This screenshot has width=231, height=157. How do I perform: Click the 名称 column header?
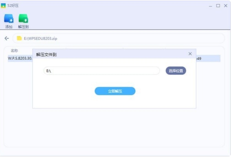click(14, 51)
